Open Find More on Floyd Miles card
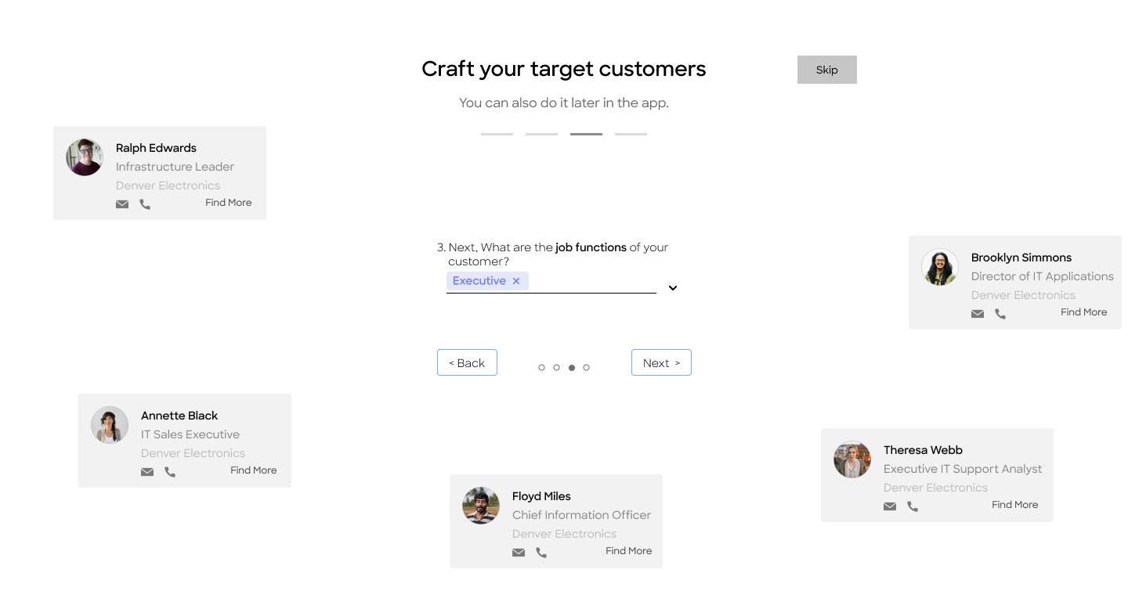Image resolution: width=1128 pixels, height=616 pixels. pos(628,551)
